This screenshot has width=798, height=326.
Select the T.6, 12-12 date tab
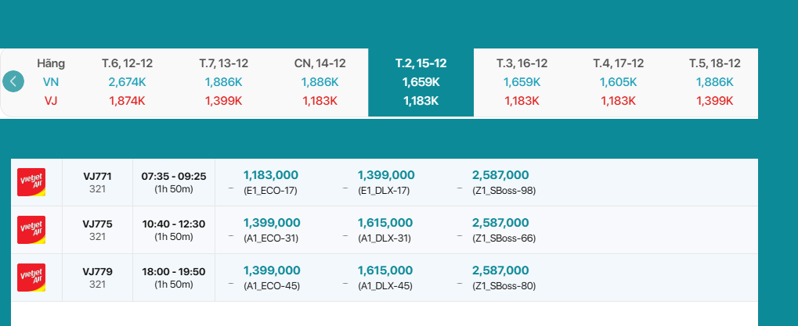click(x=127, y=81)
